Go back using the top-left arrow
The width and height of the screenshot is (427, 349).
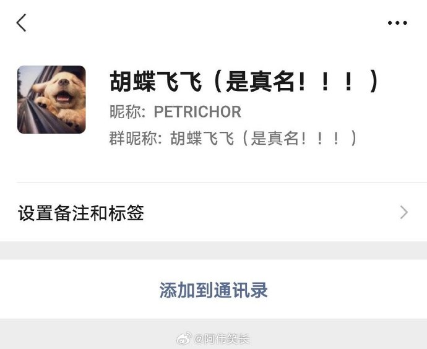pos(21,23)
